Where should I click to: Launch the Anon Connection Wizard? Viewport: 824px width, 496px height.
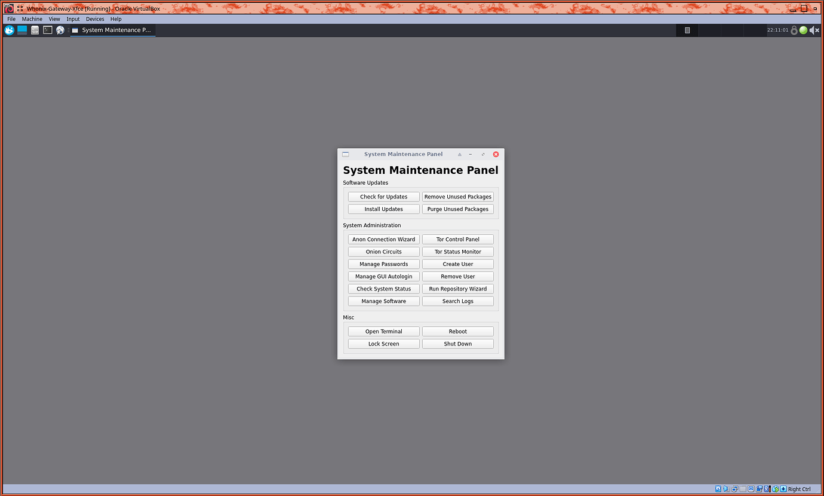383,238
